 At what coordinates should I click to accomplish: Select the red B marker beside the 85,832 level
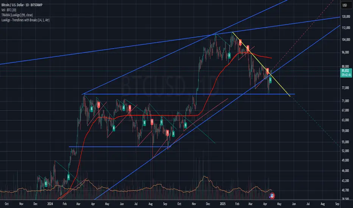[267, 71]
